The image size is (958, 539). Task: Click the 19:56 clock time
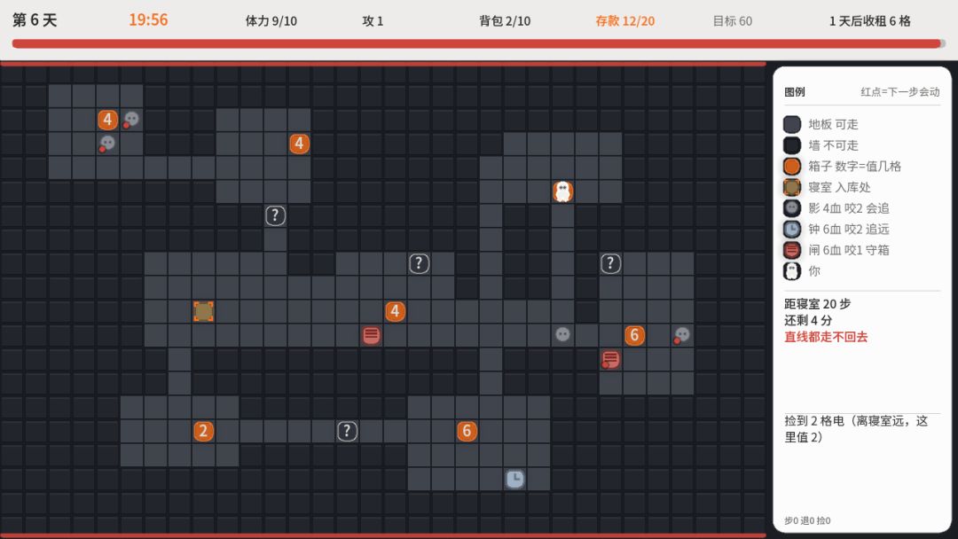coord(148,20)
